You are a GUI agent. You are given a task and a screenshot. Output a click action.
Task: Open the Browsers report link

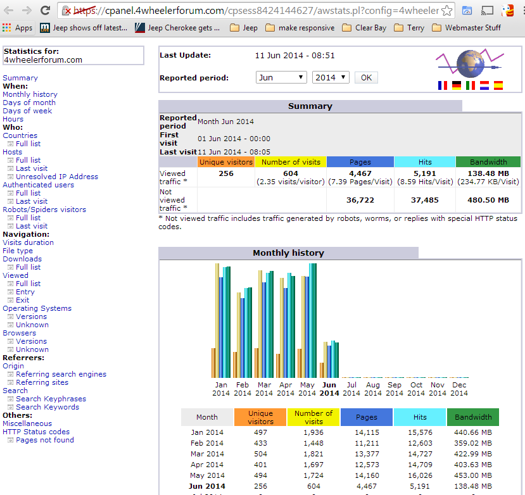pos(20,333)
